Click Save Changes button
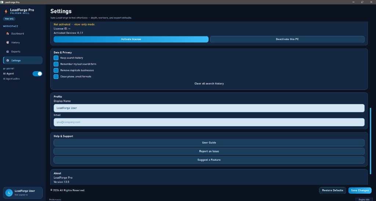The image size is (376, 201). pos(360,190)
